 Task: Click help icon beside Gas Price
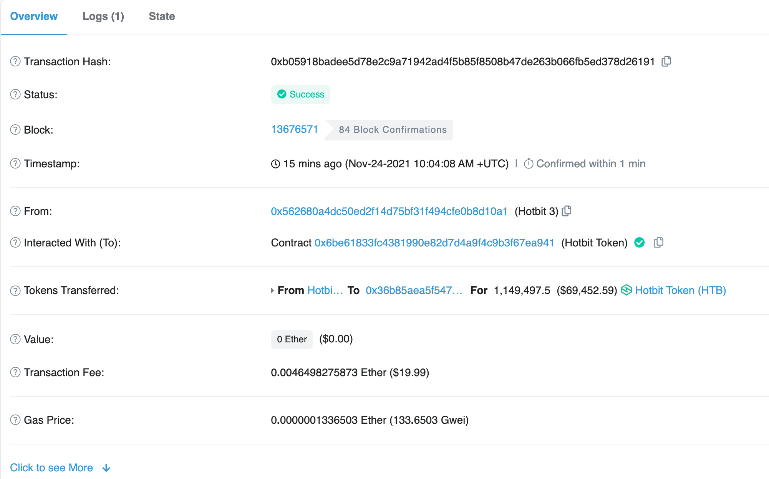15,420
